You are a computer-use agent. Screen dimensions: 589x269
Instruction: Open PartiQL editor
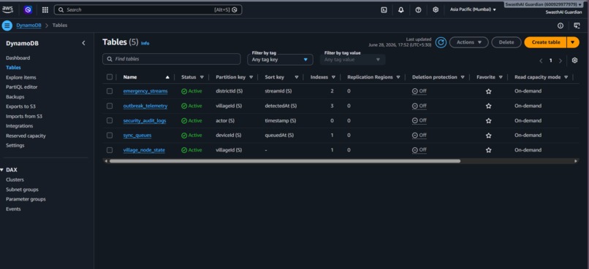[x=21, y=87]
